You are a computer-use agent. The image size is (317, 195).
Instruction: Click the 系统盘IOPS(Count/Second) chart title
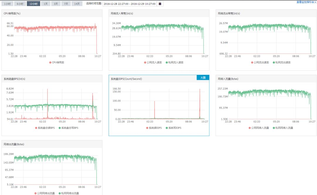tap(126, 79)
